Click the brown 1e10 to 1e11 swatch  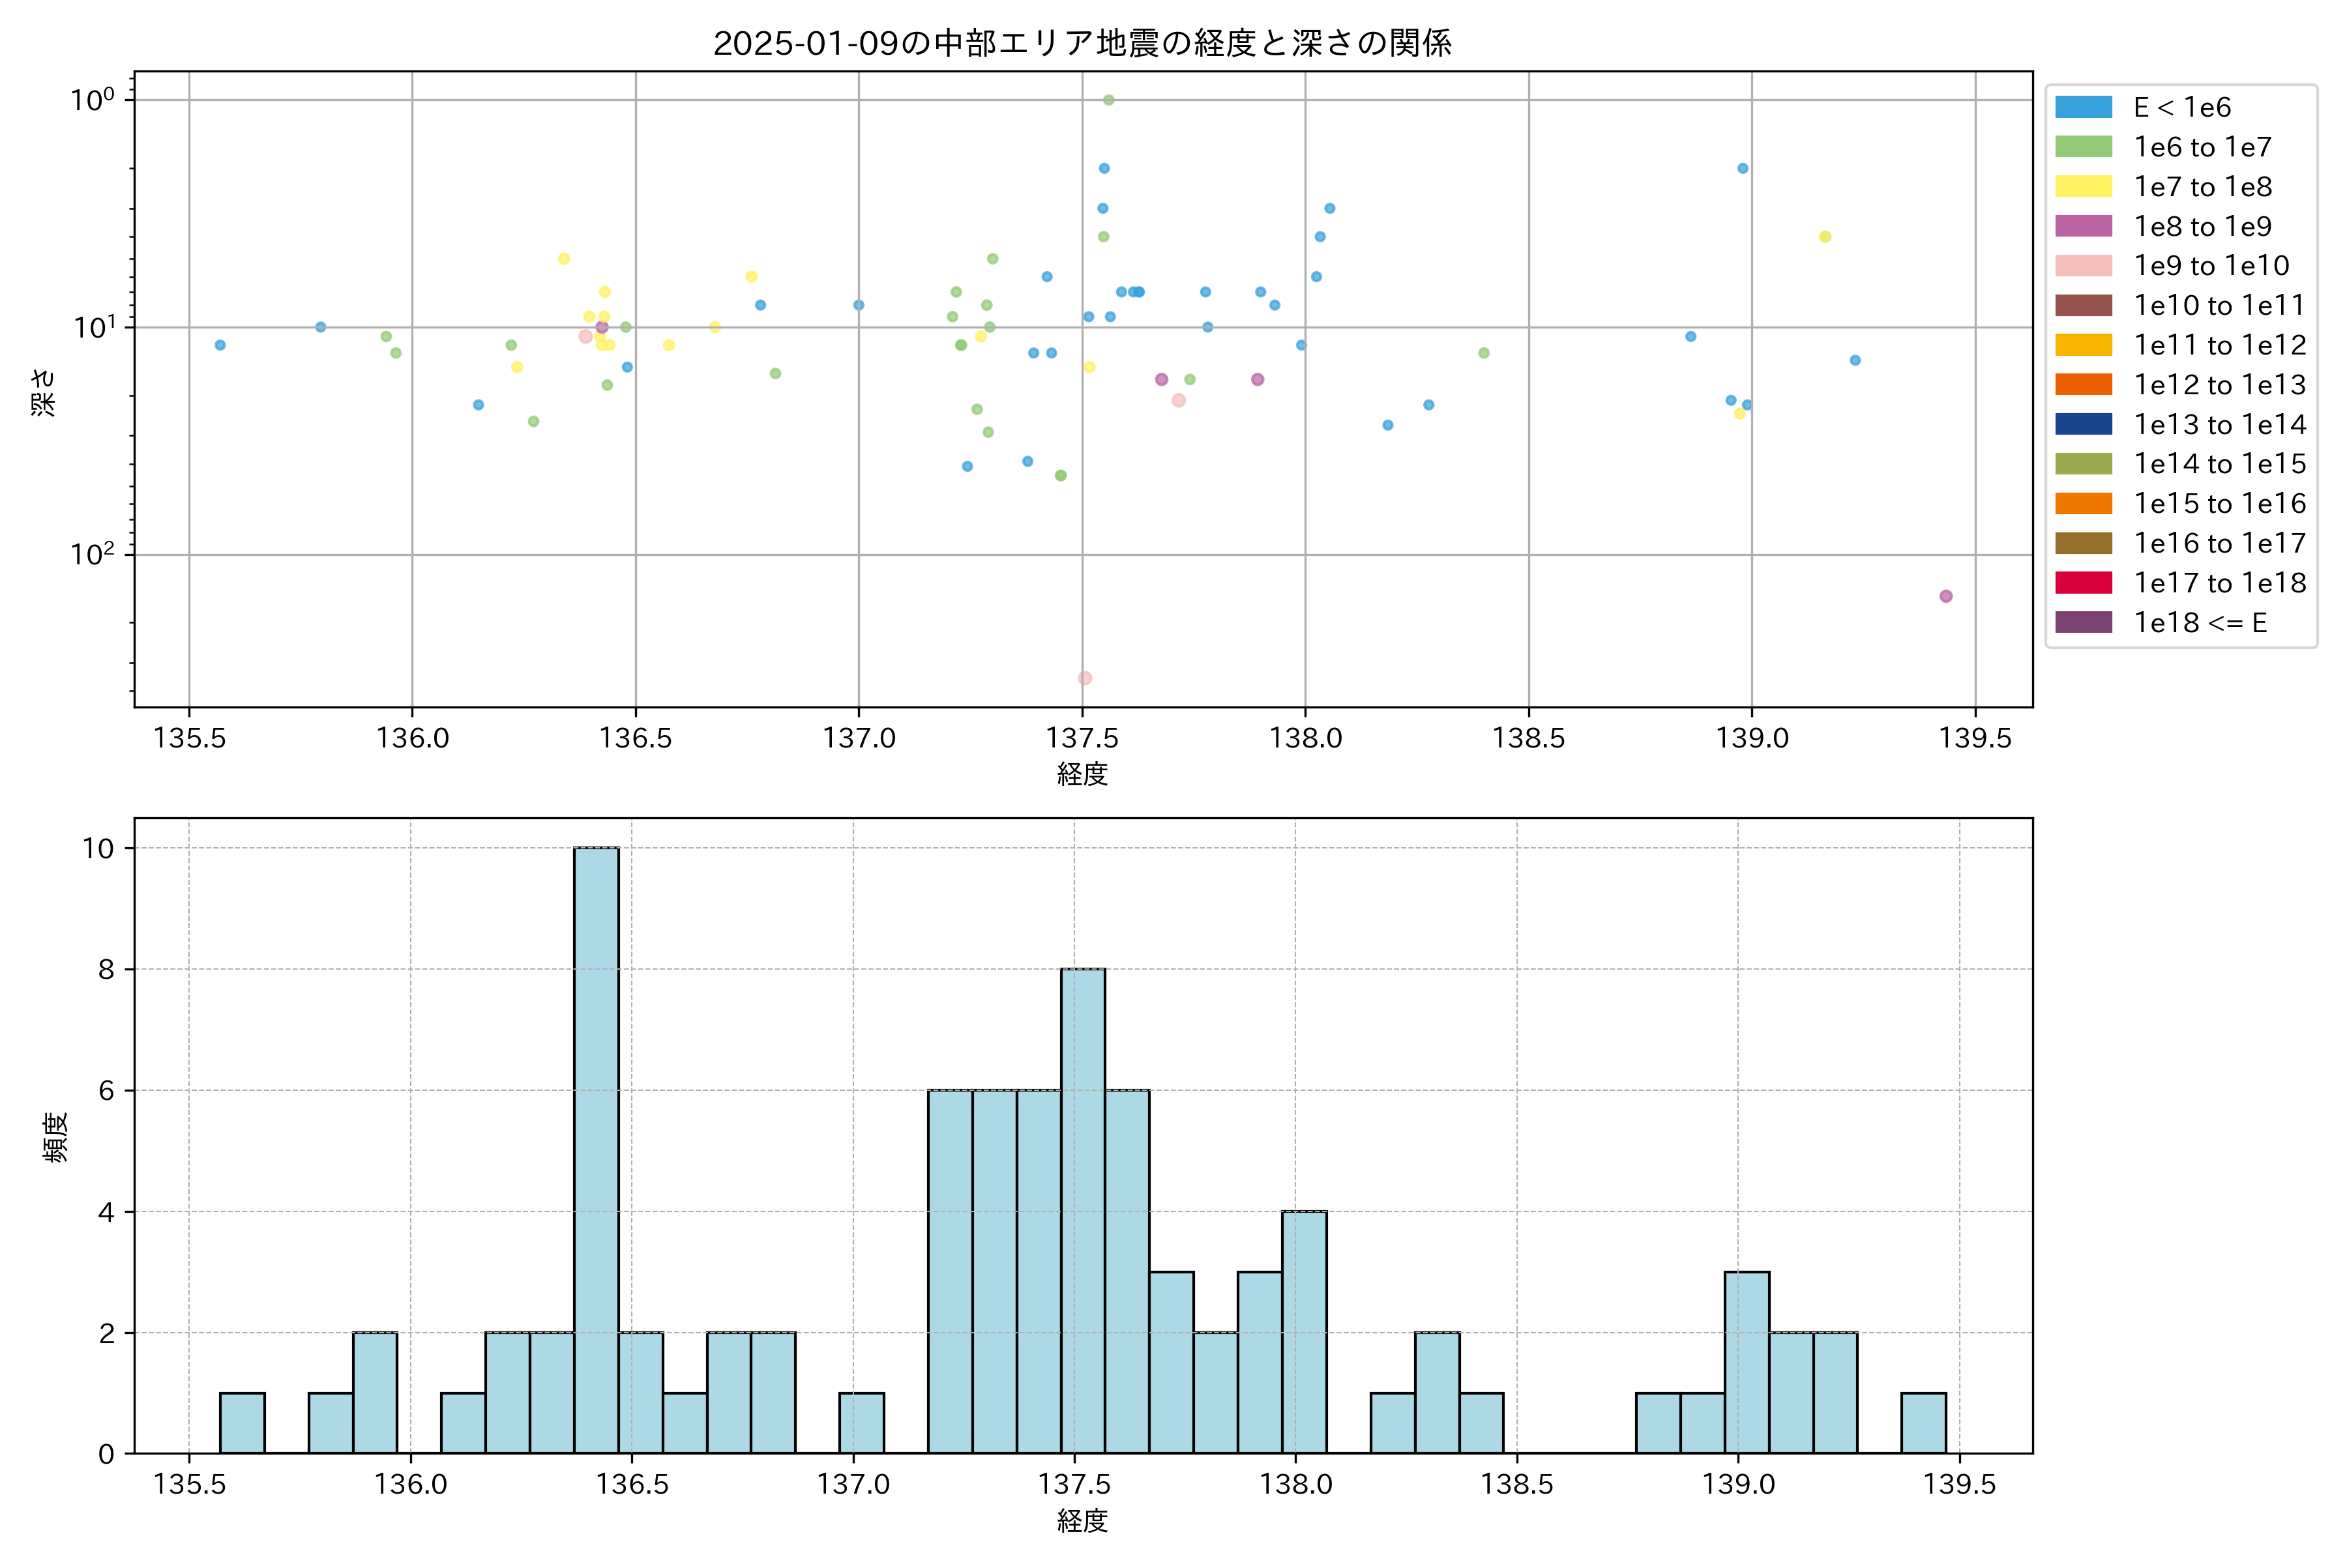tap(2084, 305)
